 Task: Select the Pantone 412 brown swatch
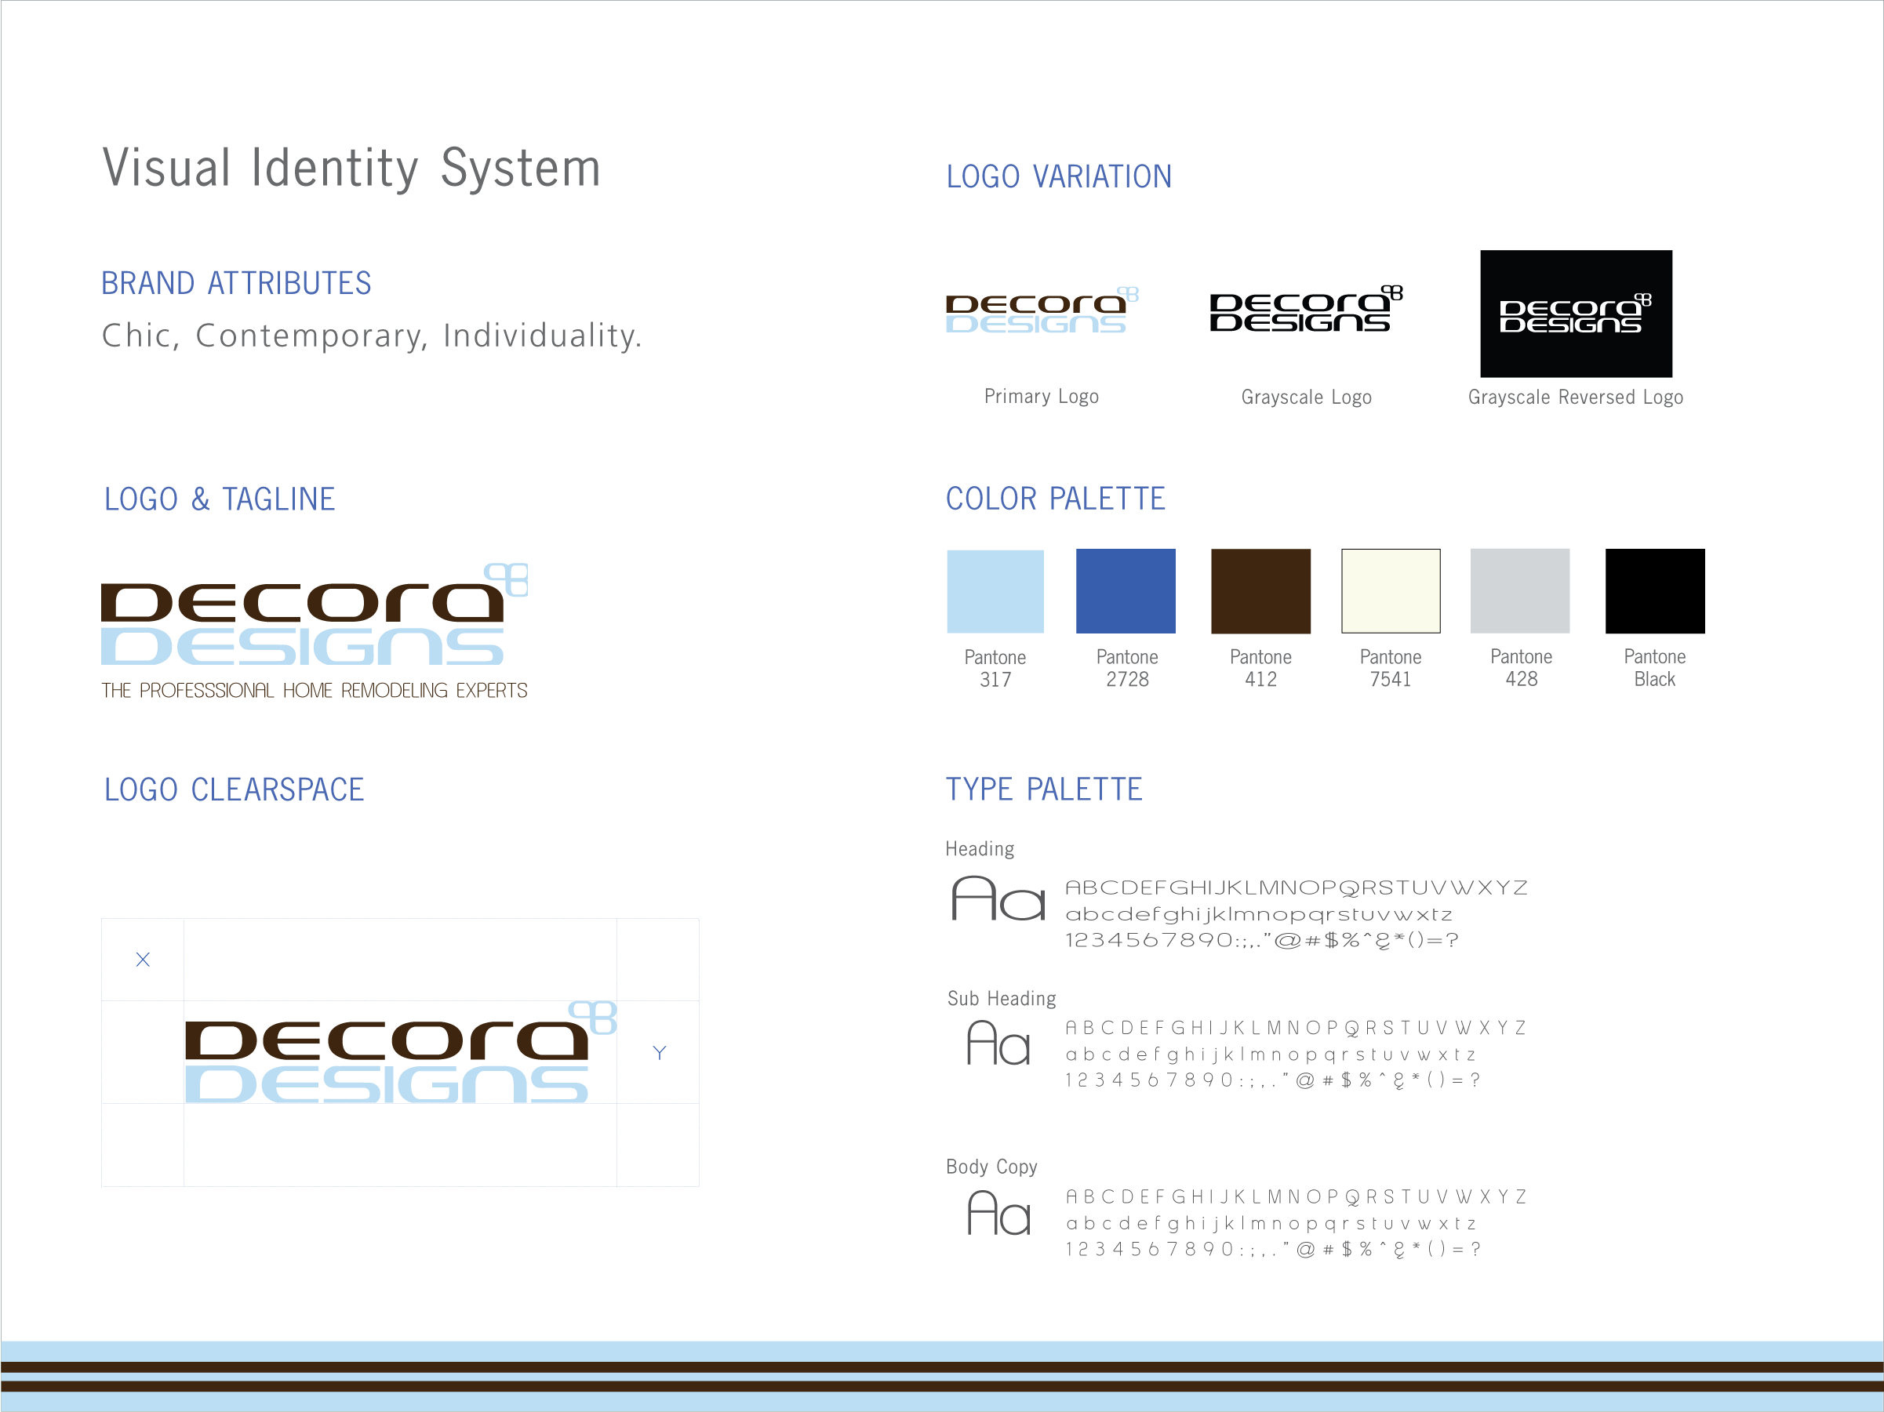[1260, 591]
